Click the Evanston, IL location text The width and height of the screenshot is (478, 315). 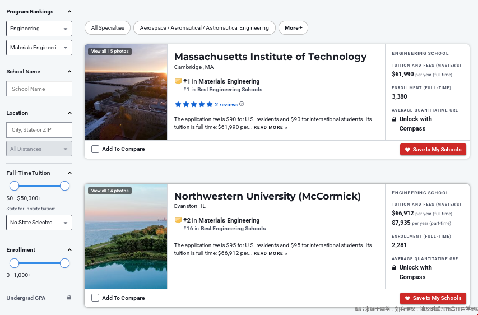pos(190,206)
